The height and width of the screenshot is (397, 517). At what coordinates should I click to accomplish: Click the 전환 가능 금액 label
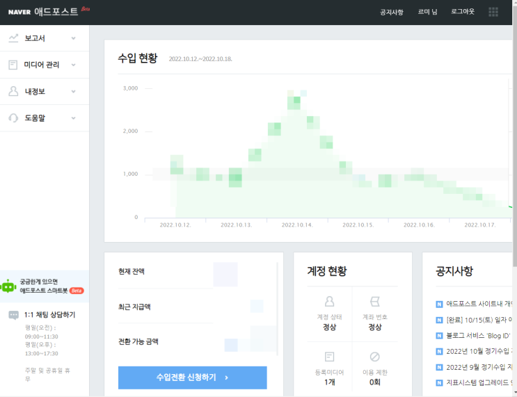[138, 341]
